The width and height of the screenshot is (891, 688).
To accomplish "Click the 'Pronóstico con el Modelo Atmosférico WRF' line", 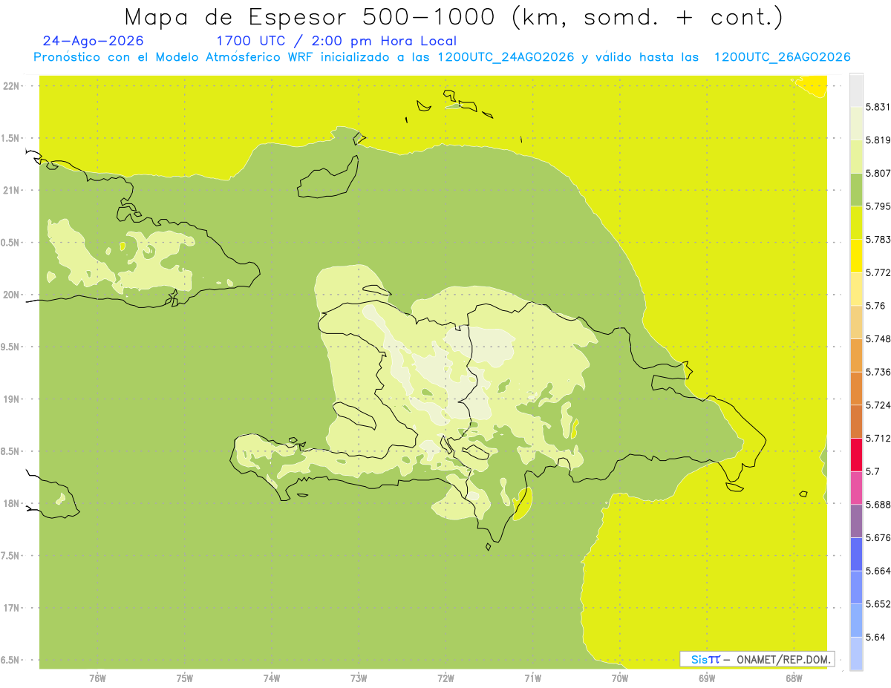I will pos(442,57).
